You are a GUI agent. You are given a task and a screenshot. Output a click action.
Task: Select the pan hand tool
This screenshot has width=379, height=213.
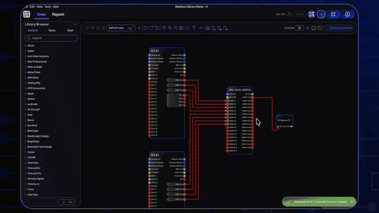click(164, 28)
